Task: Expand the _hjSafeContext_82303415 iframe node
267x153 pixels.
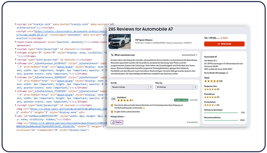Action: click(16, 63)
